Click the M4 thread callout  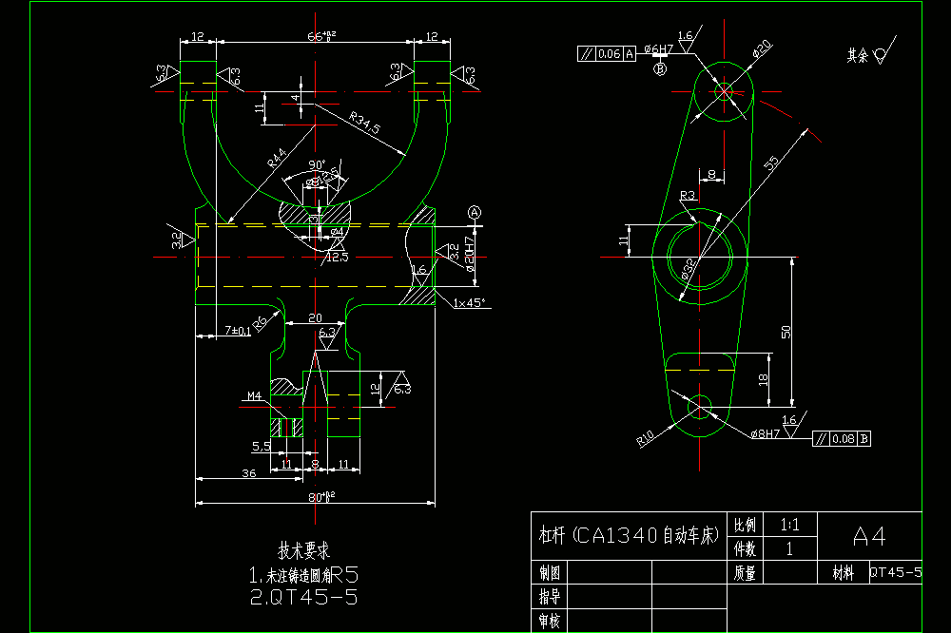254,396
